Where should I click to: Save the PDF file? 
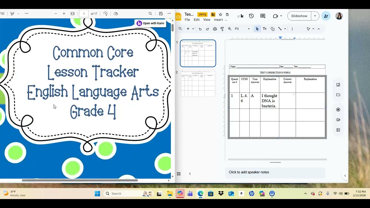[161, 14]
